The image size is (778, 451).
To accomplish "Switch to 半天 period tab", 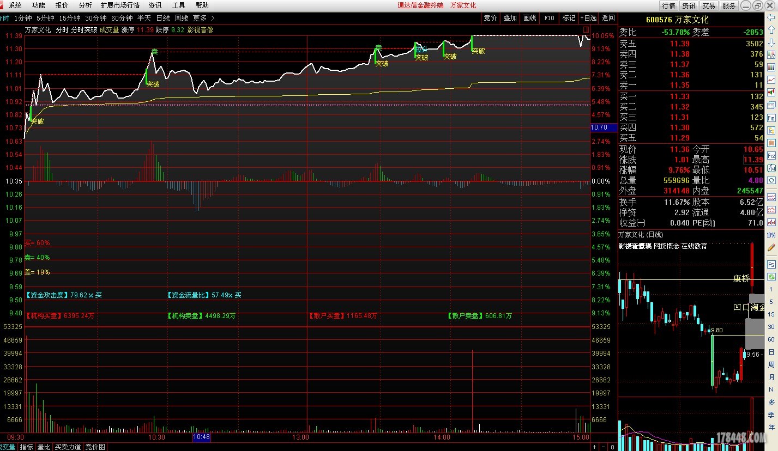I will click(x=144, y=18).
